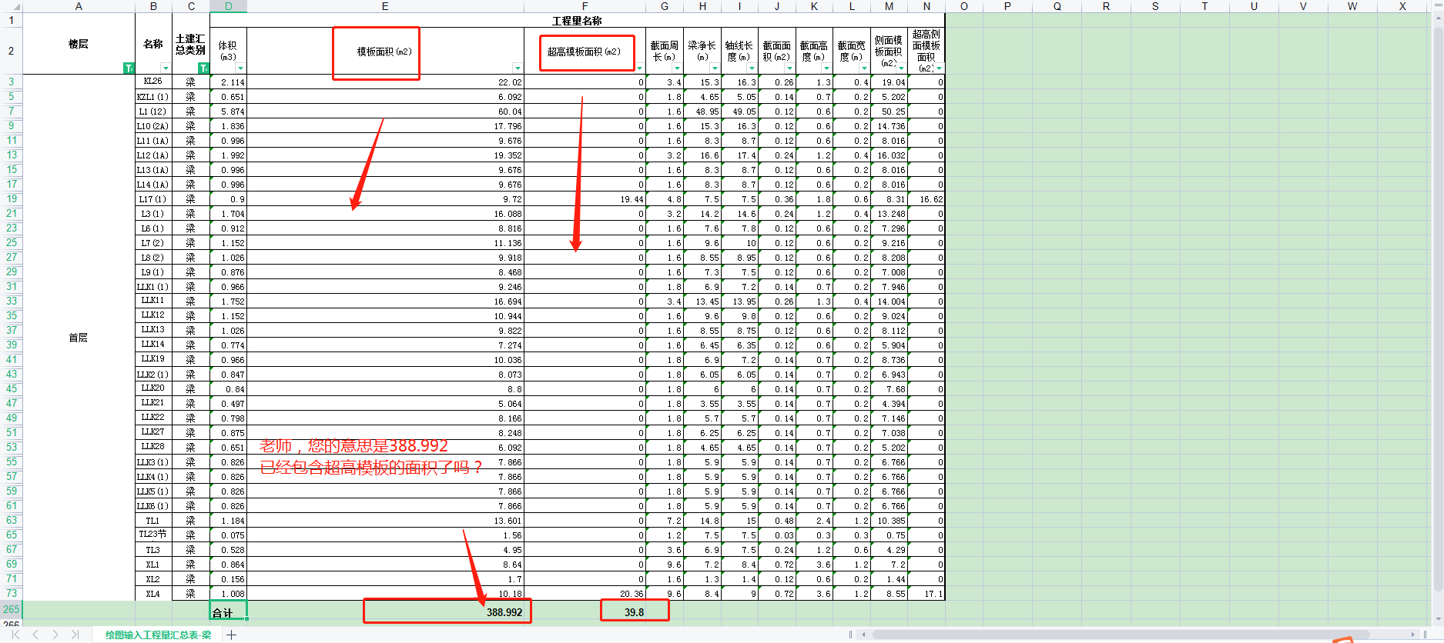1444x643 pixels.
Task: Select column X header
Action: point(1402,6)
